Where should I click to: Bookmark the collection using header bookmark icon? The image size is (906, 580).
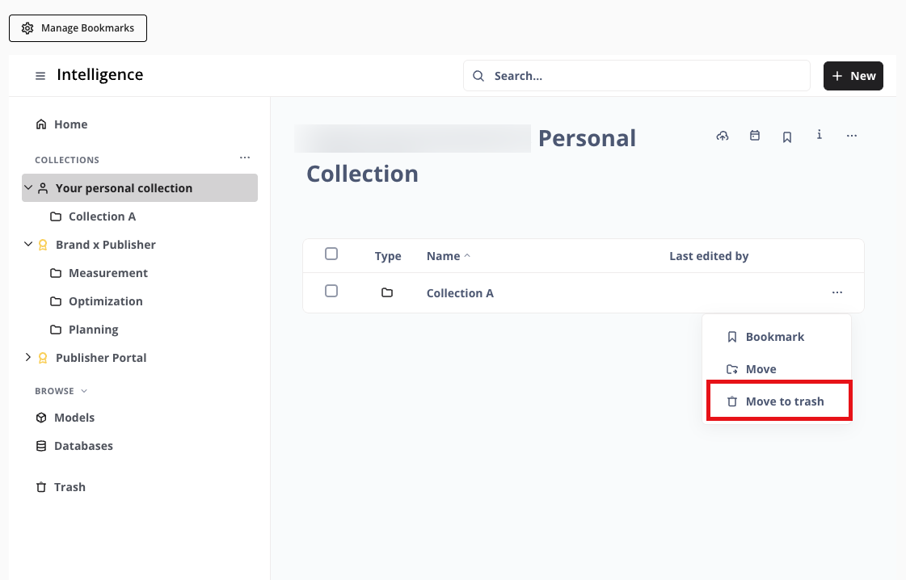click(787, 137)
